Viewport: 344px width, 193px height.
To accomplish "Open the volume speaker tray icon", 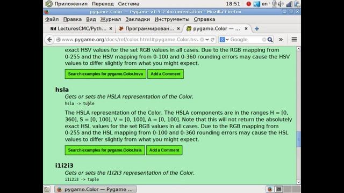I will tap(281, 4).
